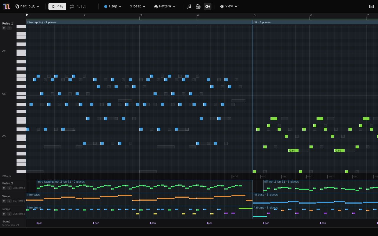Jump to bar 3 on the timeline ruler

141,15
